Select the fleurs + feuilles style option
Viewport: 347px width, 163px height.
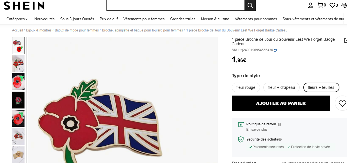point(321,87)
